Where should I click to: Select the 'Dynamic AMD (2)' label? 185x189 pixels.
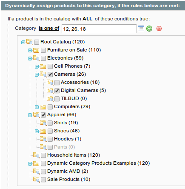[x=68, y=171]
